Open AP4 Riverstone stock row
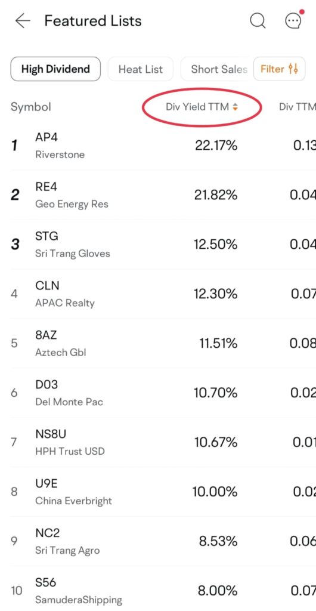The image size is (316, 611). 163,146
